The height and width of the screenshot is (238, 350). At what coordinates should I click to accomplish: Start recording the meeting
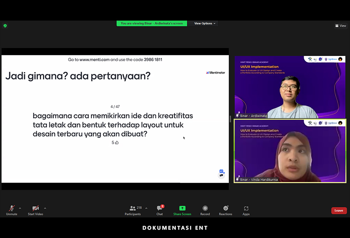(x=205, y=210)
